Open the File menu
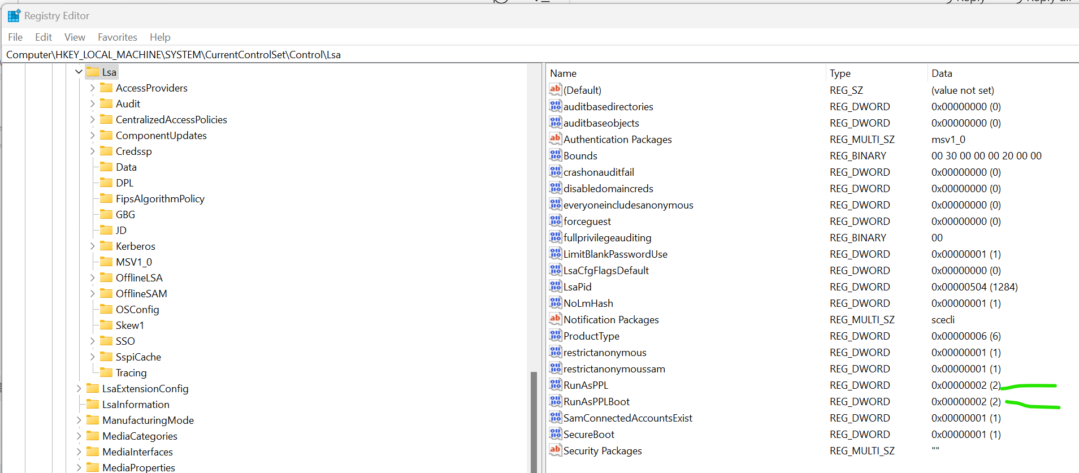This screenshot has width=1079, height=473. 15,37
